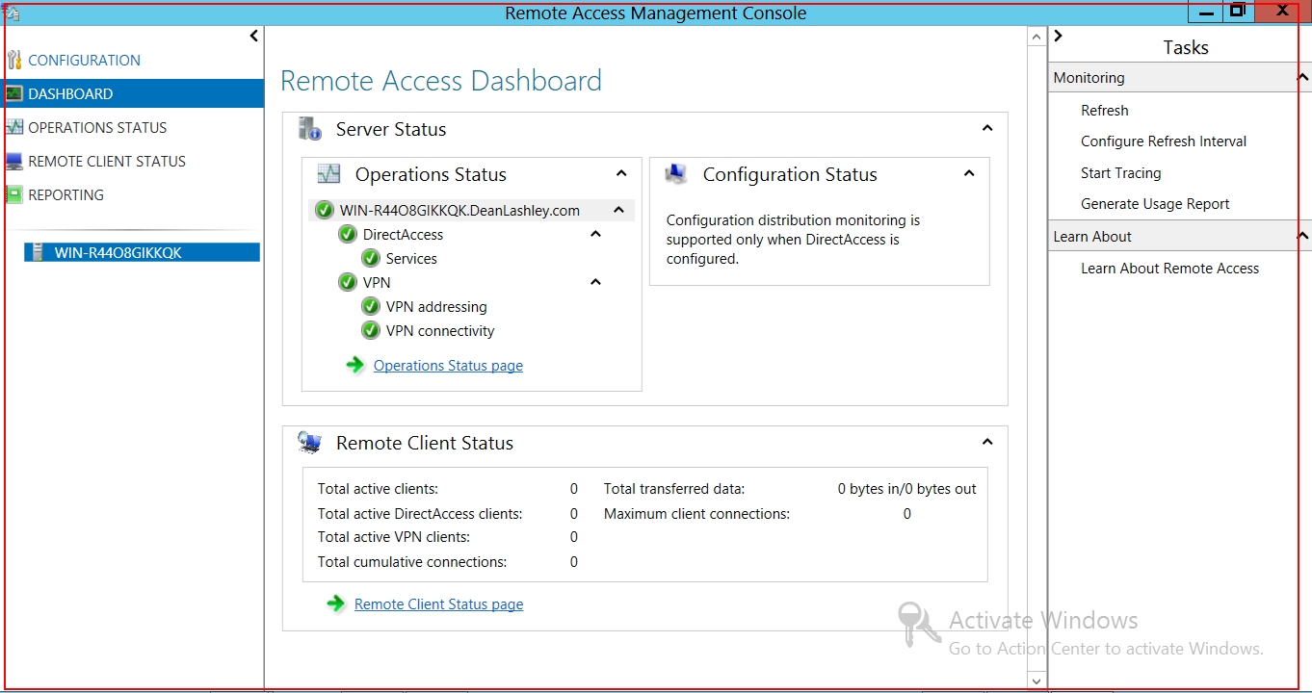This screenshot has width=1312, height=693.
Task: Click the Operations Status chart icon in the sidebar
Action: 13,127
